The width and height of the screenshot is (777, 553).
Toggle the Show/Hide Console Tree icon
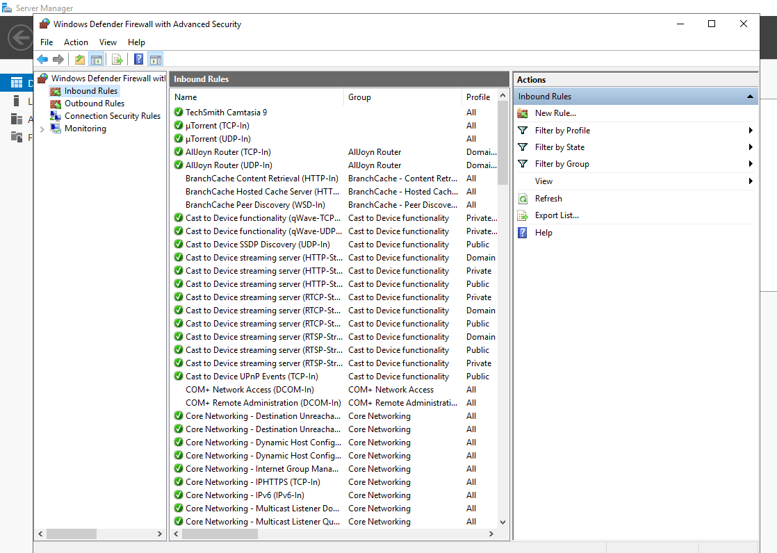pos(97,60)
